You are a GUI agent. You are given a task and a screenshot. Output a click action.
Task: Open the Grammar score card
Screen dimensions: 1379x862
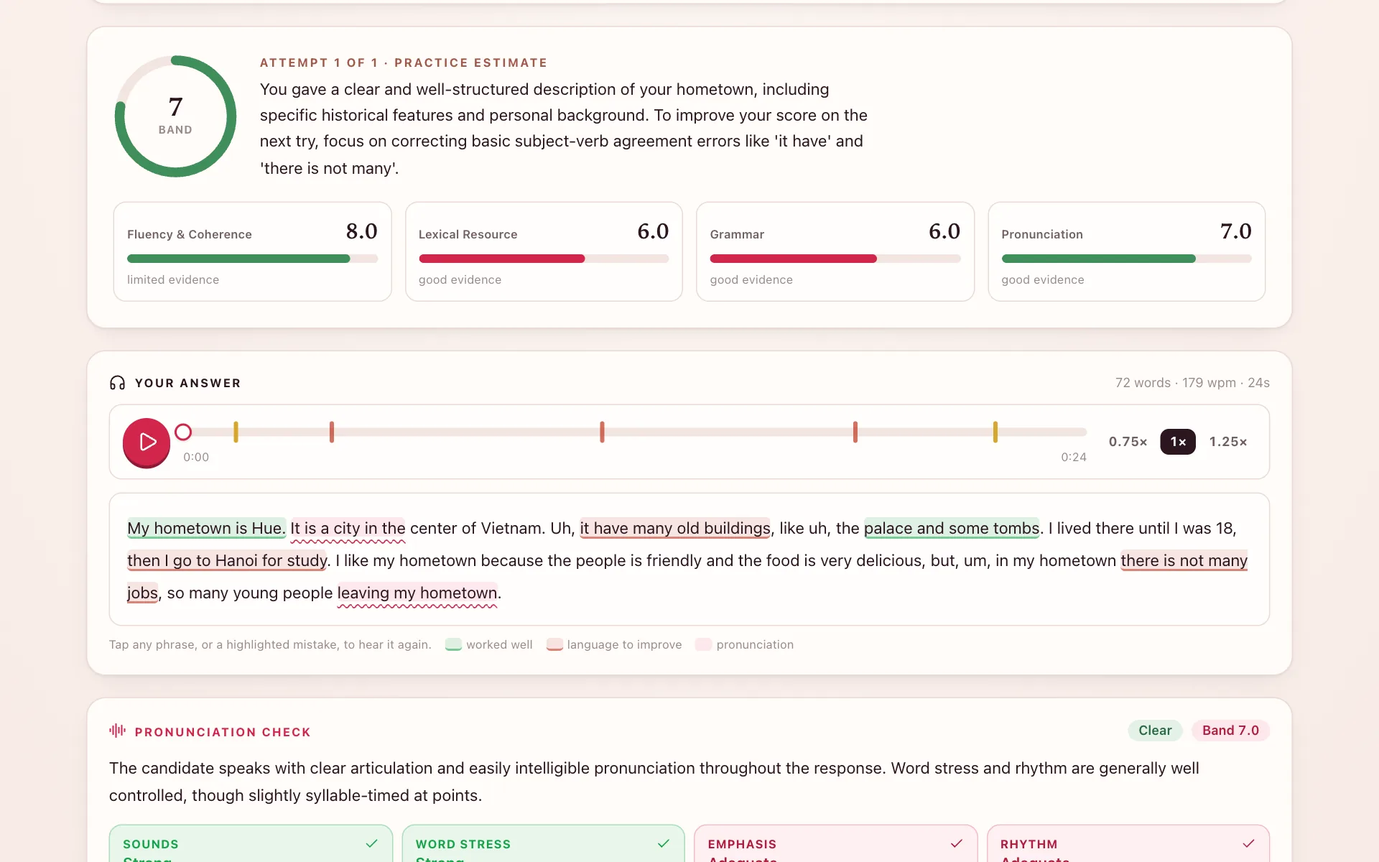[x=835, y=251]
